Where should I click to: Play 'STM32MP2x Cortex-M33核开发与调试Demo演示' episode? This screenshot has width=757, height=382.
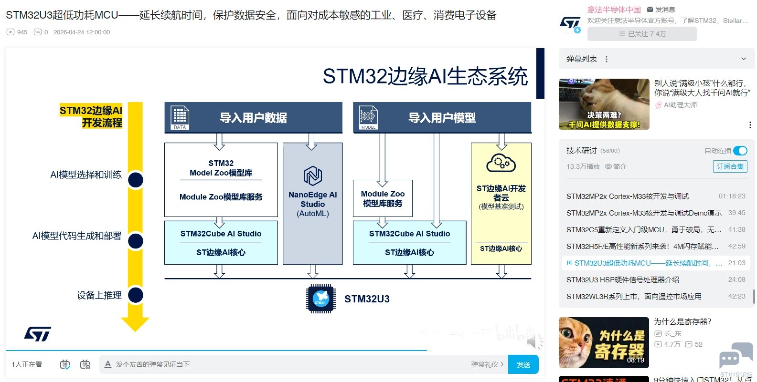click(656, 213)
